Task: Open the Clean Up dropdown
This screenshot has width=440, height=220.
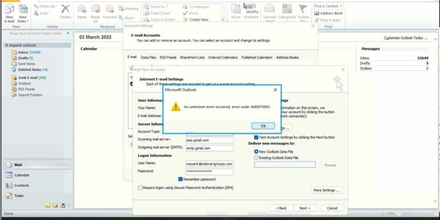Action: click(46, 6)
